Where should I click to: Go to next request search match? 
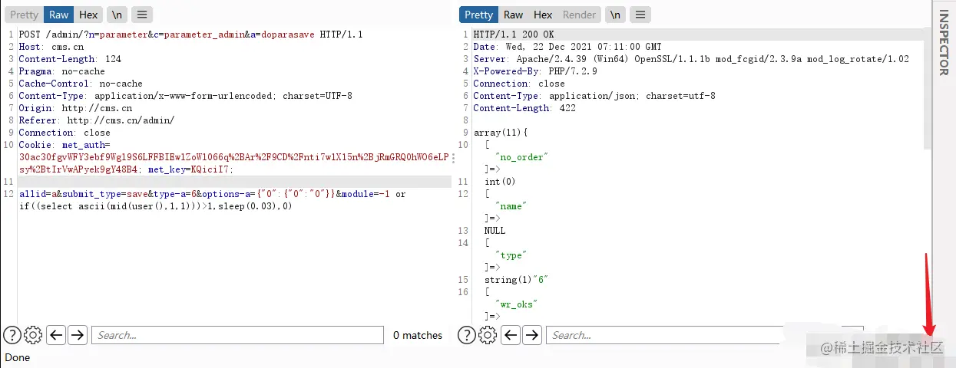coord(77,335)
